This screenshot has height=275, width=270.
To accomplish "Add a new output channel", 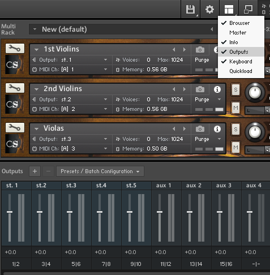I will click(x=35, y=171).
